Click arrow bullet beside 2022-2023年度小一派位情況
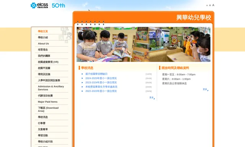This screenshot has height=147, width=245. point(82,91)
